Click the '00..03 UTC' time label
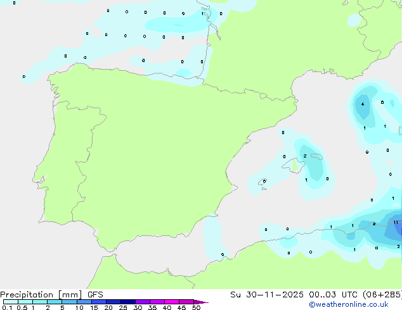This screenshot has width=402, height=310. (333, 295)
